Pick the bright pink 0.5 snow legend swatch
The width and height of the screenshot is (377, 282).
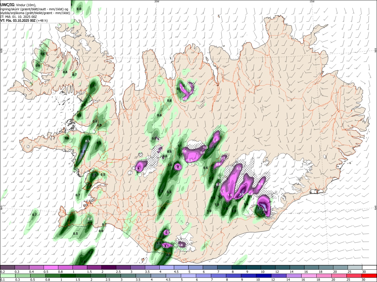click(x=51, y=267)
